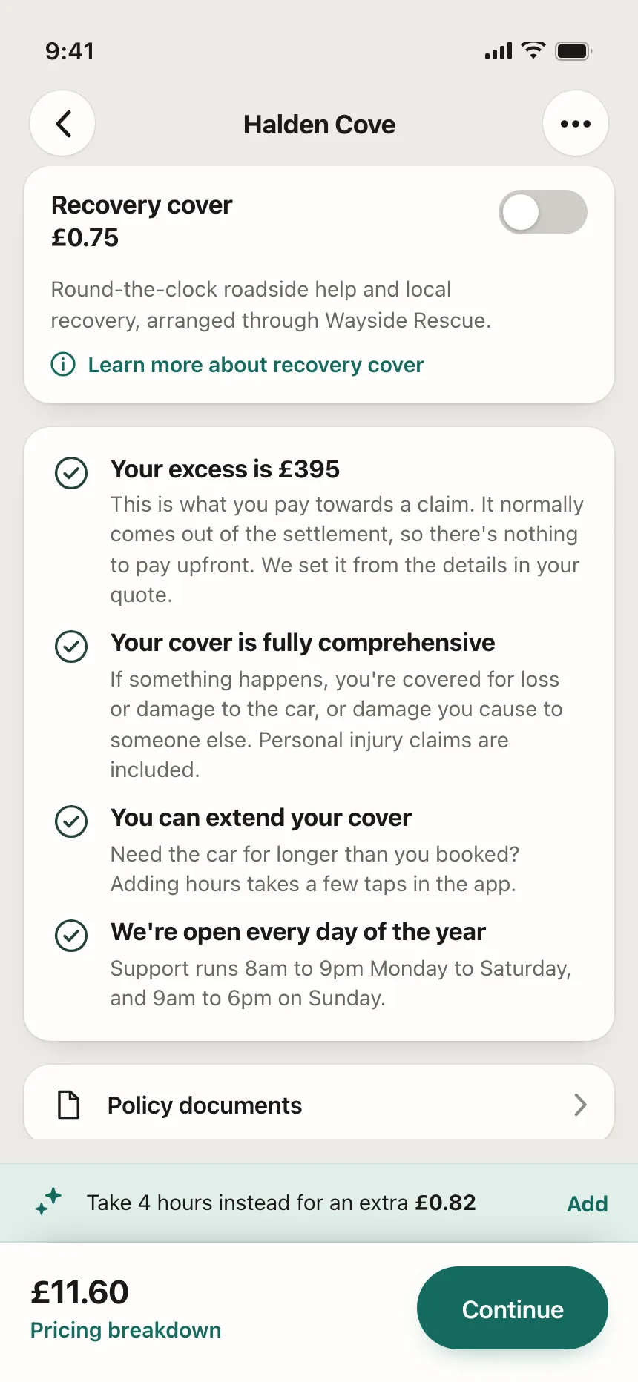
Task: Click the battery icon in status bar
Action: tap(573, 51)
